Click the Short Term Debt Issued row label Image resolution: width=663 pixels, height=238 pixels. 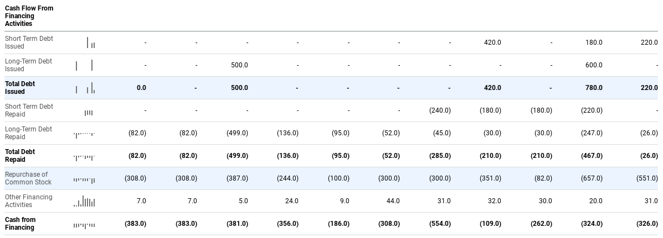[x=29, y=43]
